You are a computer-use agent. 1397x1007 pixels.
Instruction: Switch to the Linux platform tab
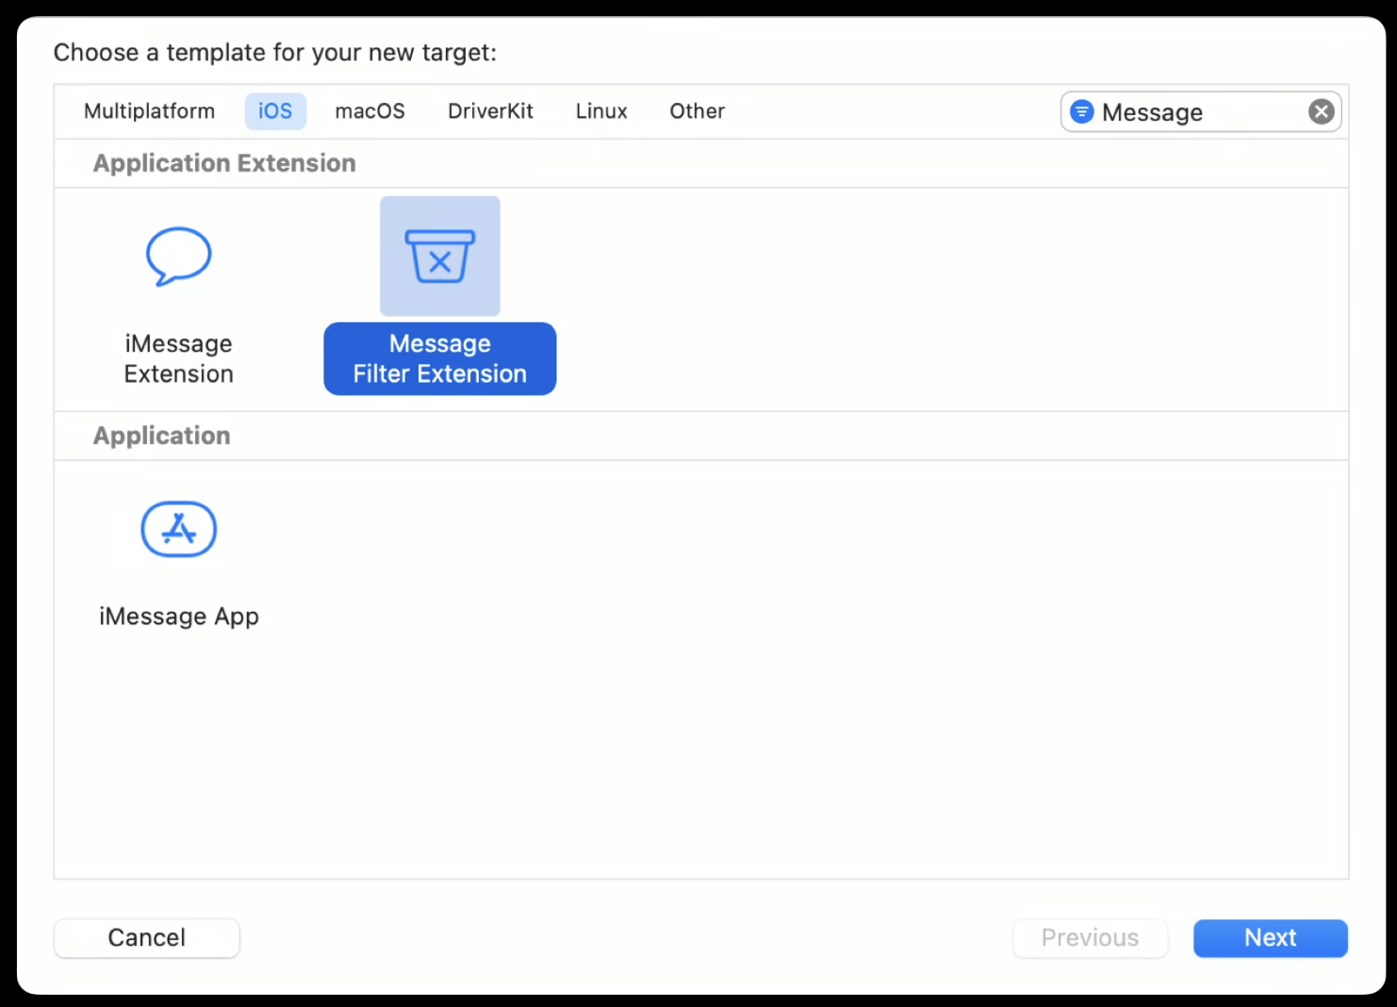click(x=601, y=111)
